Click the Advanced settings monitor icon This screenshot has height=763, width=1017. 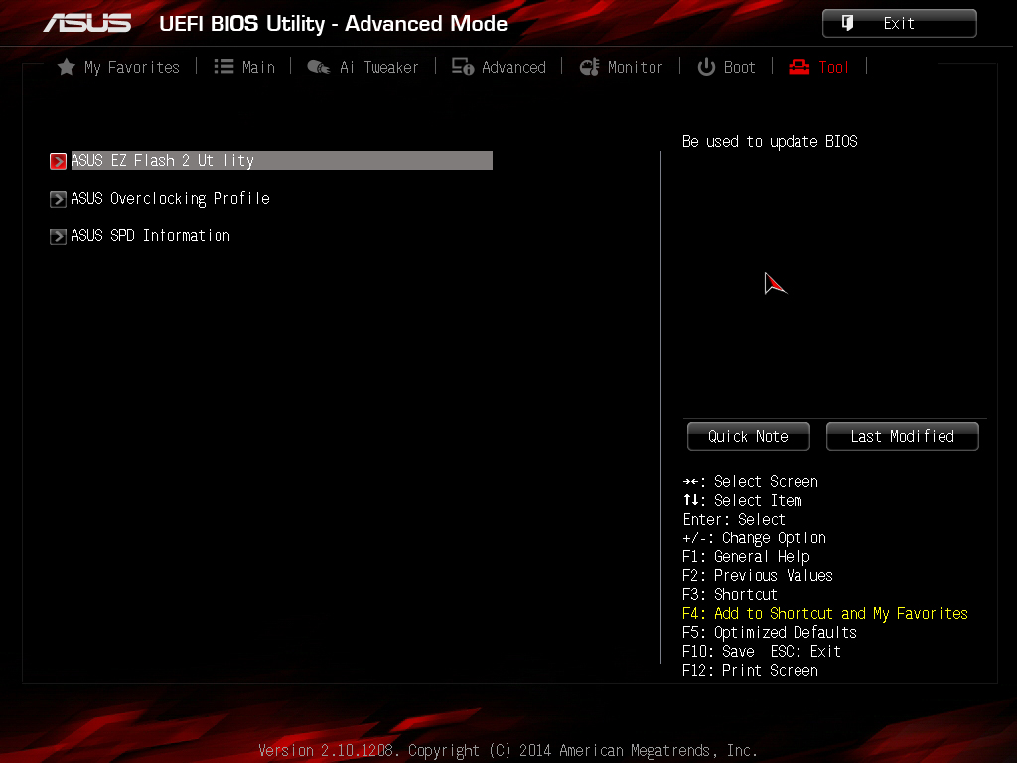463,67
